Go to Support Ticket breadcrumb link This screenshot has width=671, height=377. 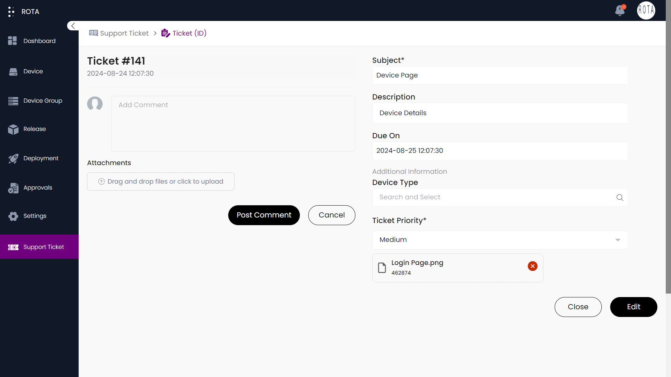point(124,33)
